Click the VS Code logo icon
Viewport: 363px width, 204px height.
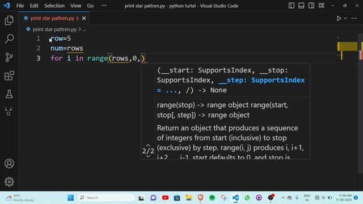[x=6, y=5]
